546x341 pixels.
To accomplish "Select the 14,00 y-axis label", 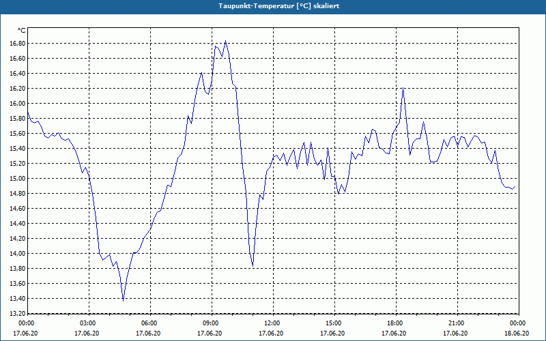I will pos(18,253).
